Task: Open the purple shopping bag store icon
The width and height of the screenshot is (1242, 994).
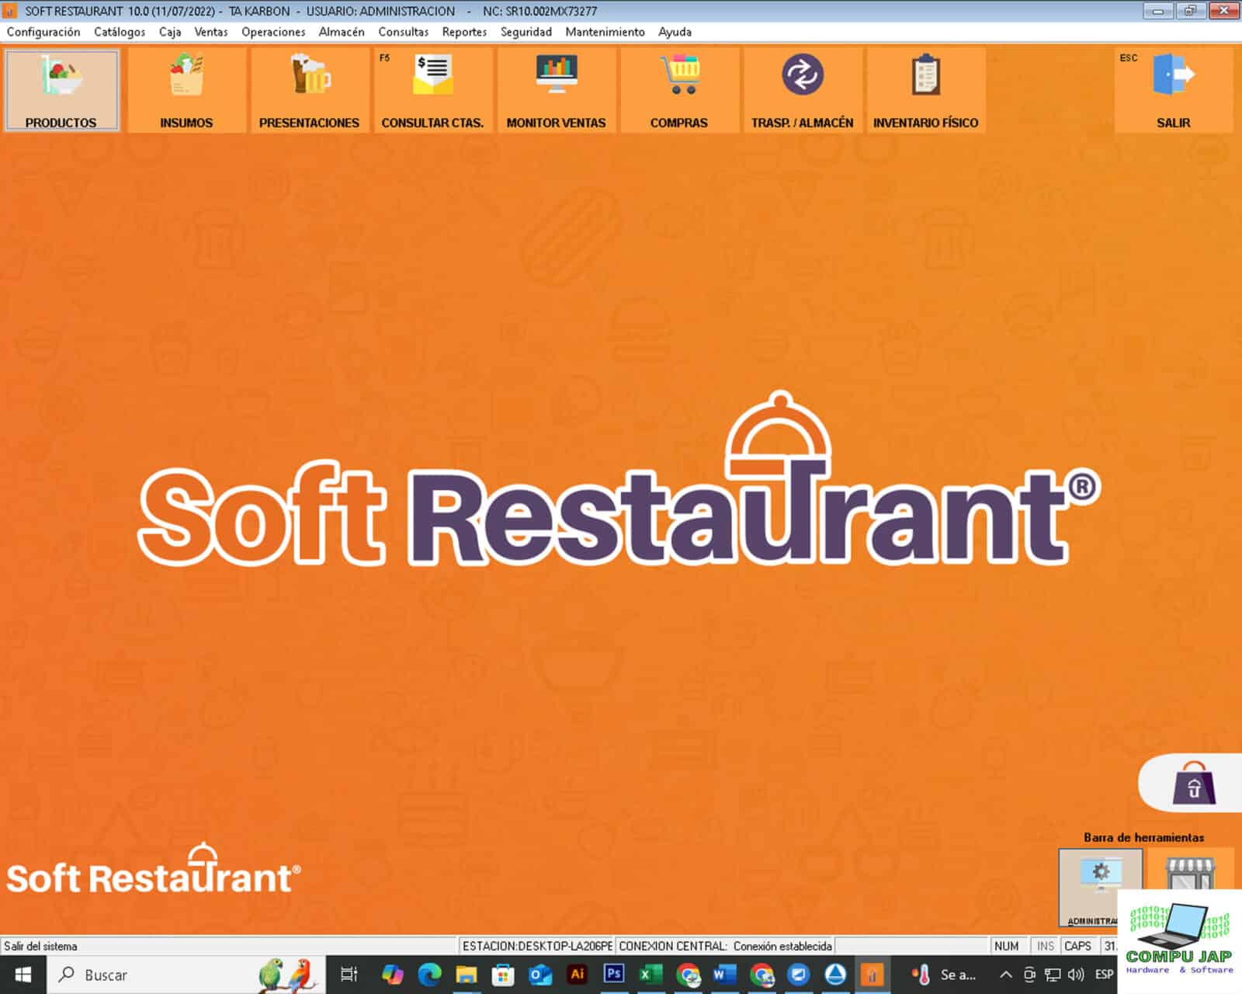Action: 1193,783
